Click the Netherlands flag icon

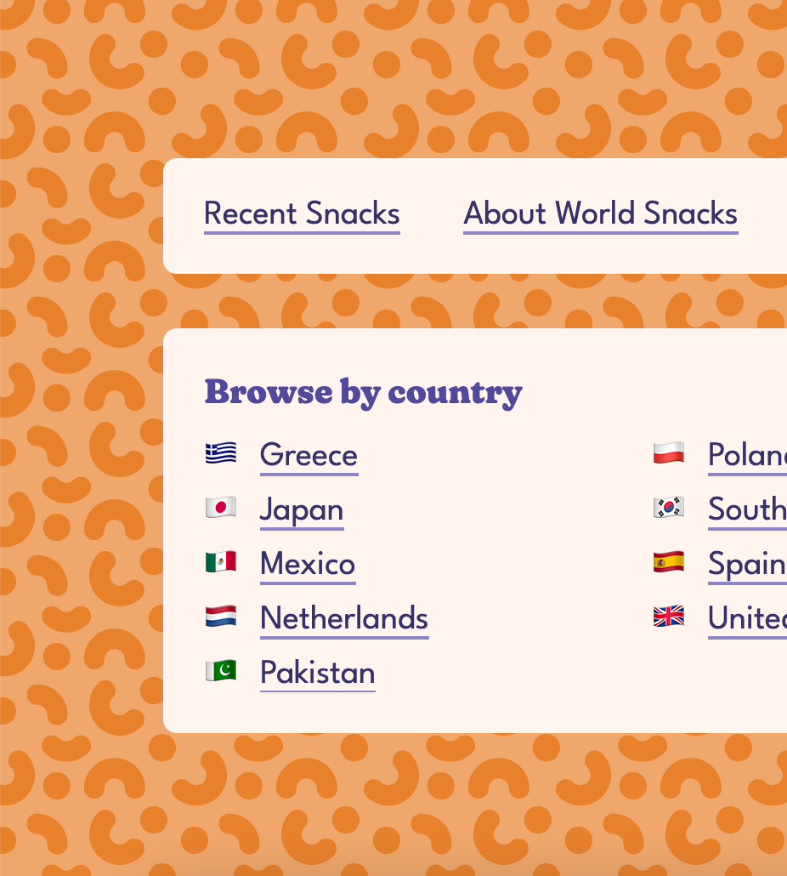tap(221, 617)
